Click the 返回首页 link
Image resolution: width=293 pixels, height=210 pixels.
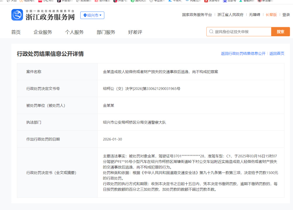tap(277, 54)
